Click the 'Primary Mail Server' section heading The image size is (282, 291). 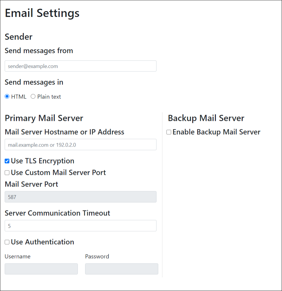point(44,118)
